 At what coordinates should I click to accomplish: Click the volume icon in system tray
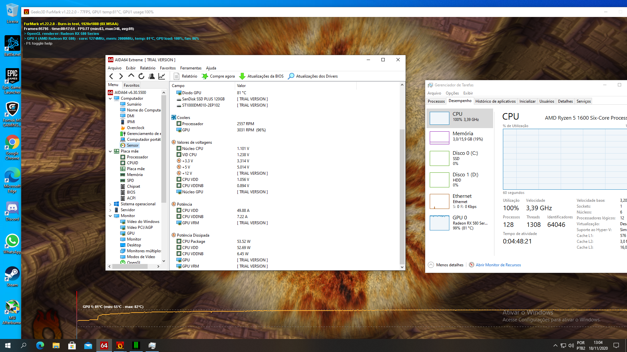pos(571,345)
